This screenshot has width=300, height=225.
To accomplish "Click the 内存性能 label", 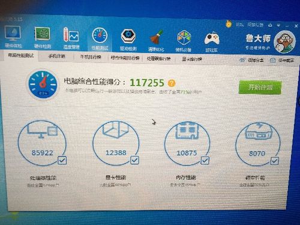I will [x=186, y=178].
